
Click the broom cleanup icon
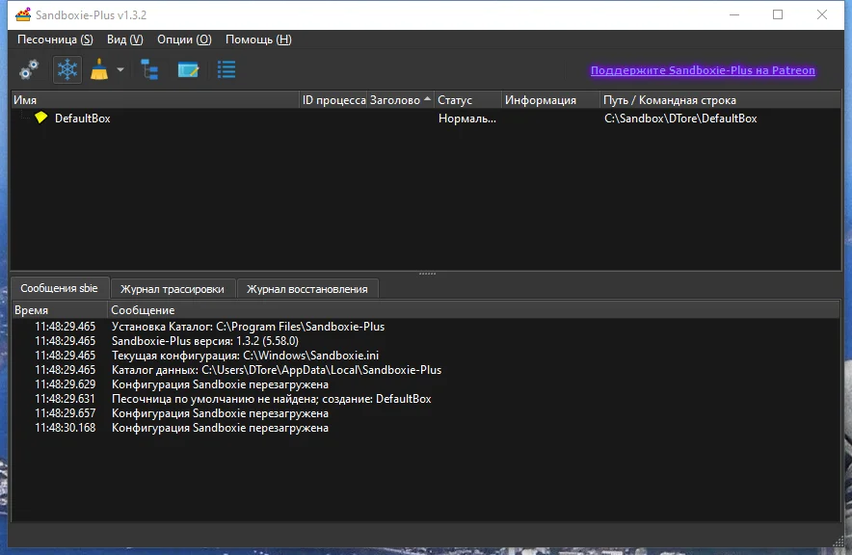pyautogui.click(x=99, y=69)
